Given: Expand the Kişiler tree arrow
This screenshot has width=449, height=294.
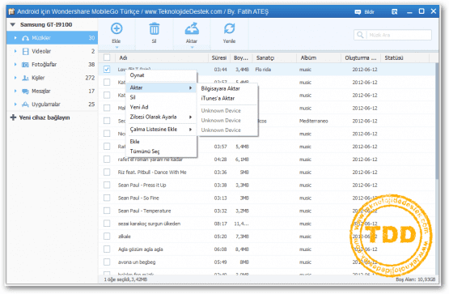Looking at the screenshot, I should tap(15, 78).
